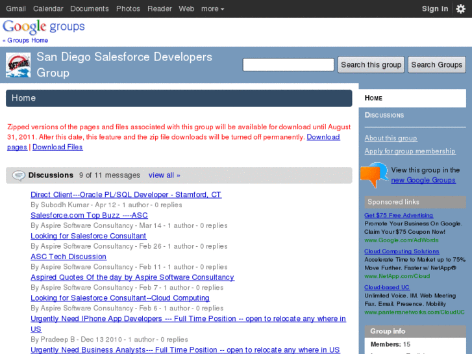
Task: Click Apply for group membership
Action: click(410, 151)
